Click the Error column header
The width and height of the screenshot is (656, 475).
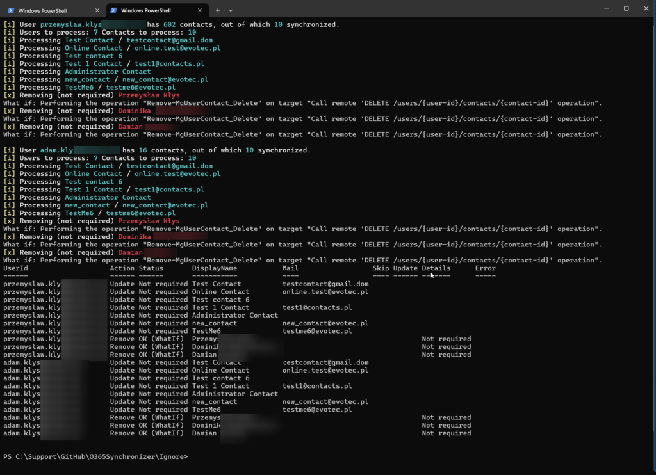tap(485, 268)
